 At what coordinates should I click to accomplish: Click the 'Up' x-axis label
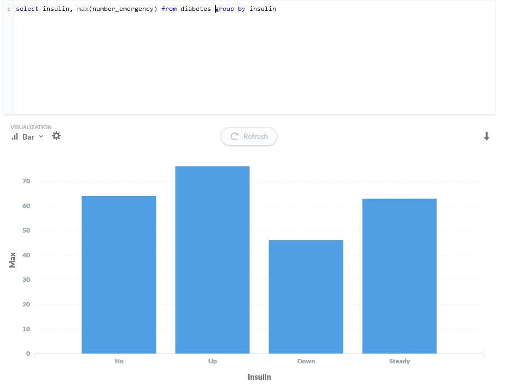click(x=213, y=361)
